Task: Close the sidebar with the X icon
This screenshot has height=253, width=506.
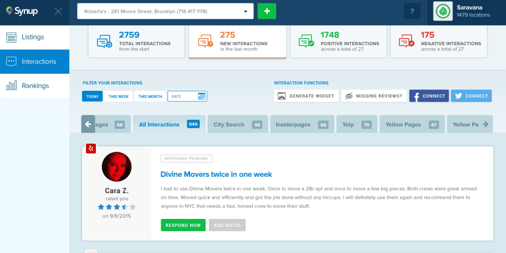Action: tap(58, 12)
